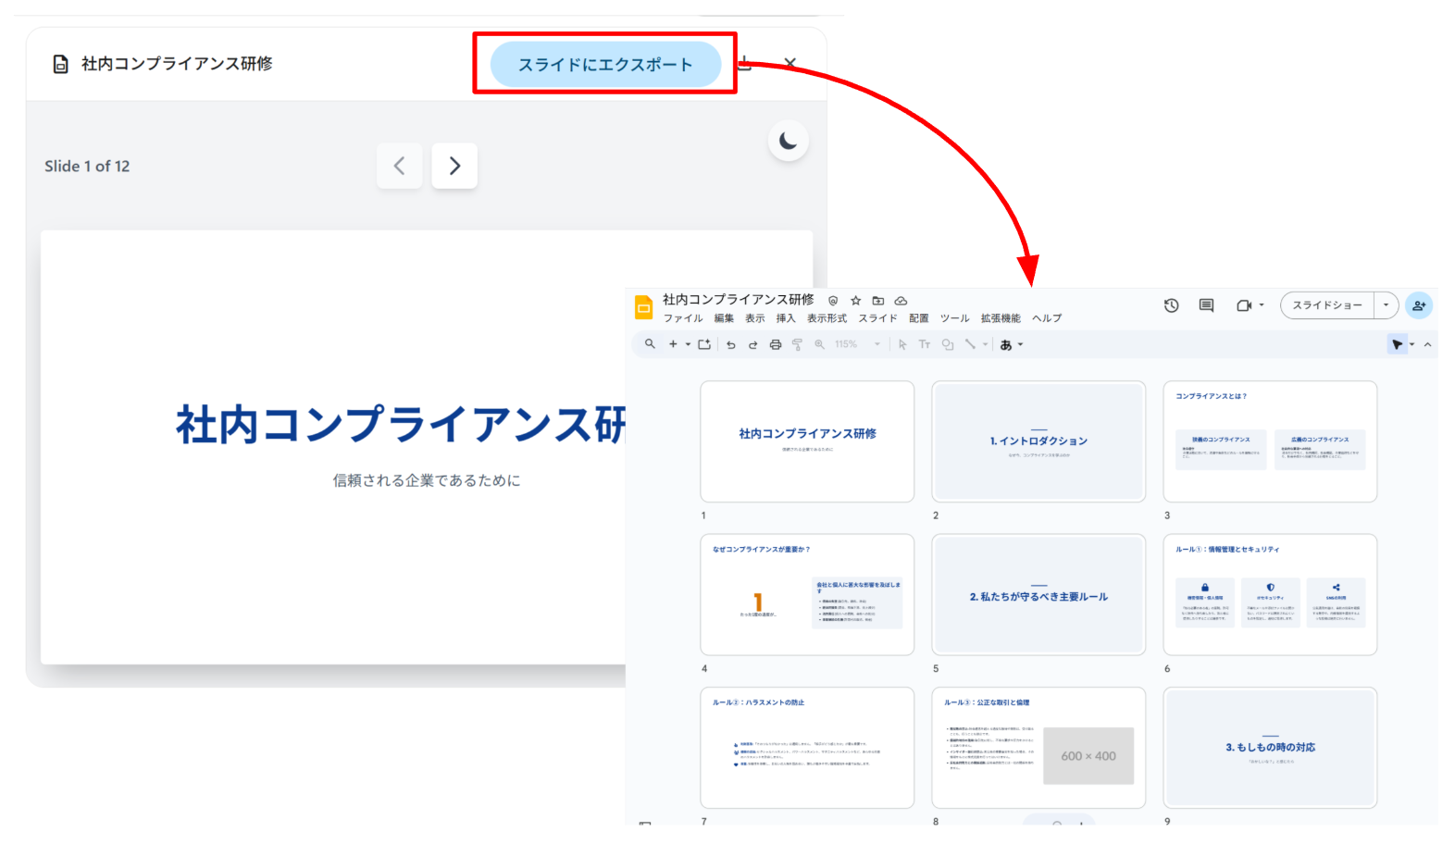This screenshot has height=844, width=1455.
Task: Select slide 1 thumbnail 社内コンプライアンス研修
Action: [x=807, y=441]
